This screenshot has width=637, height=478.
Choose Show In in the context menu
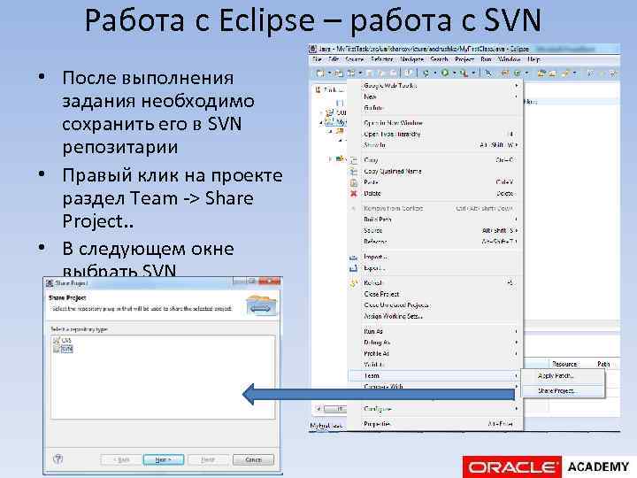434,144
